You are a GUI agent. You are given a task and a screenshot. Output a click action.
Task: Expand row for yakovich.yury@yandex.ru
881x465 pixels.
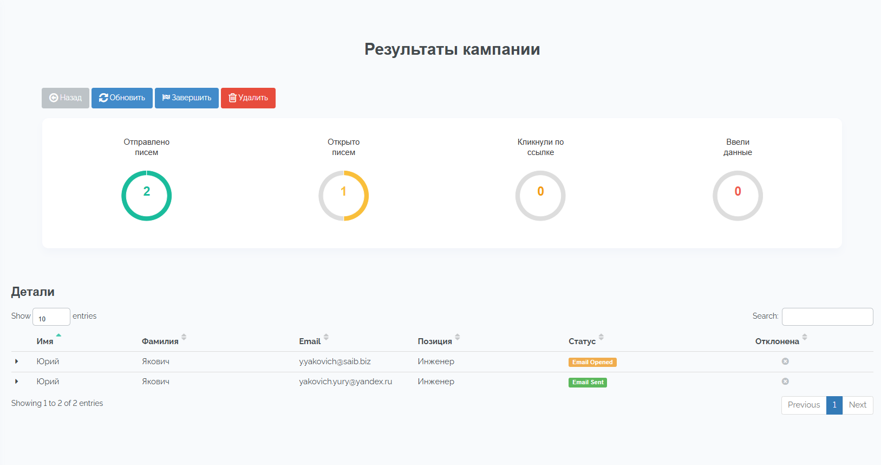[x=17, y=382]
